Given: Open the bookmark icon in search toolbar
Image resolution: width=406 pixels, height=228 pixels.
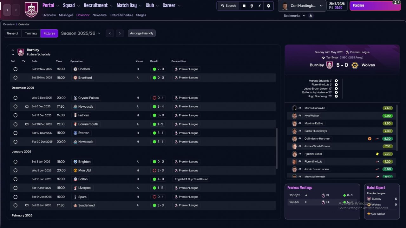Looking at the screenshot, I should (244, 6).
